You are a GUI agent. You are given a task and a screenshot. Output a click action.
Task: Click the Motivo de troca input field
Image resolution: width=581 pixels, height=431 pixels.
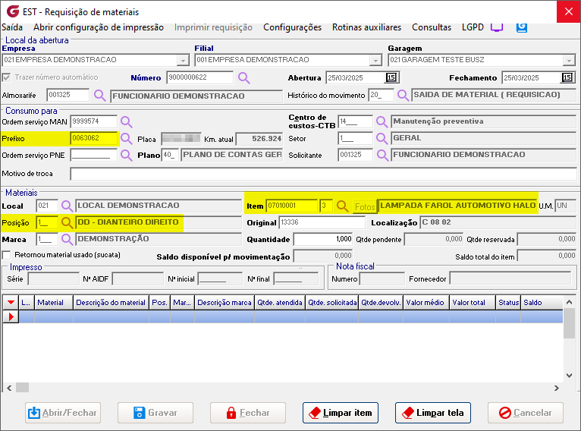(x=323, y=174)
